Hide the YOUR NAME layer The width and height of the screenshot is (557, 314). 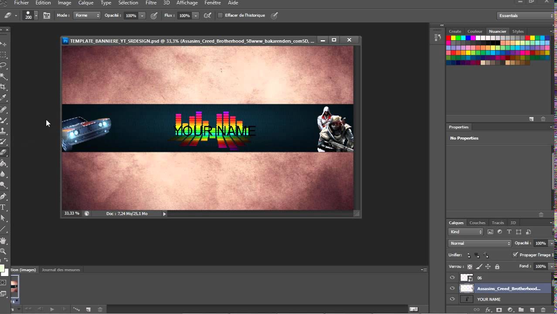pyautogui.click(x=452, y=299)
